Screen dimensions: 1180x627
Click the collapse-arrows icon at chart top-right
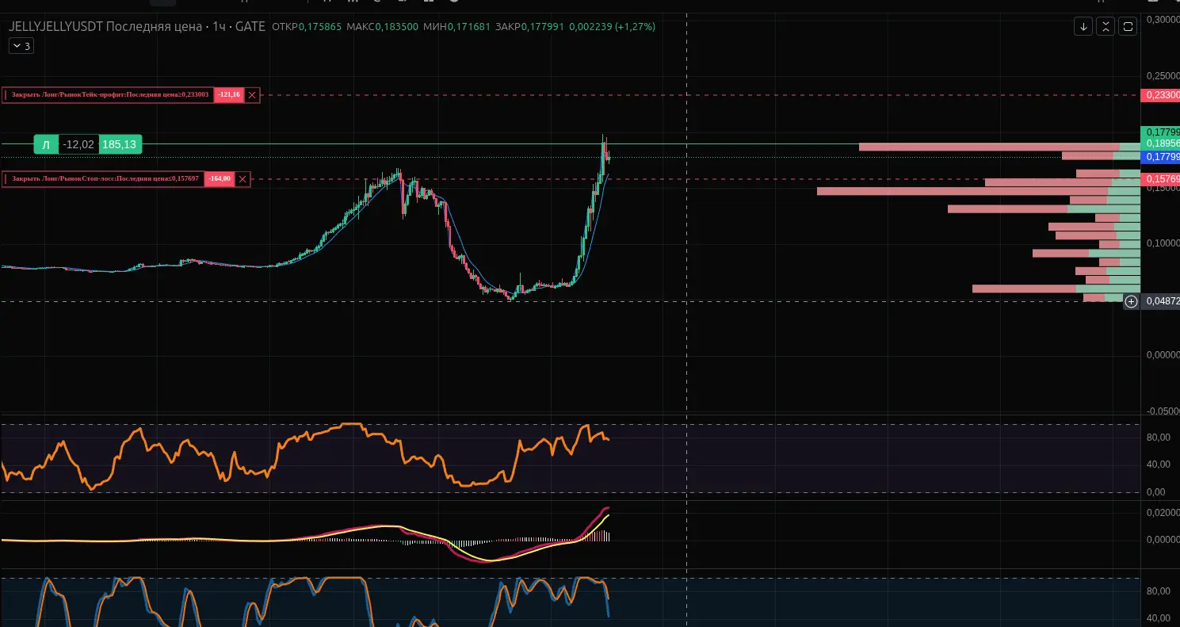(1106, 26)
